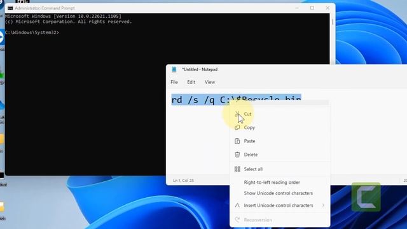Click the Untitled - Notepad title text
Screen dimensions: 407x229
pyautogui.click(x=200, y=69)
